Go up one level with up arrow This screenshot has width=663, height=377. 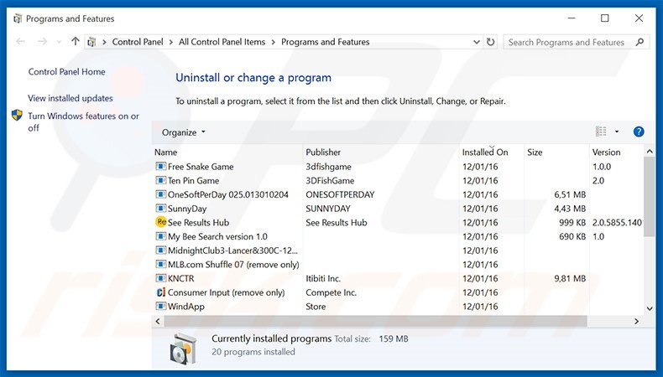76,41
